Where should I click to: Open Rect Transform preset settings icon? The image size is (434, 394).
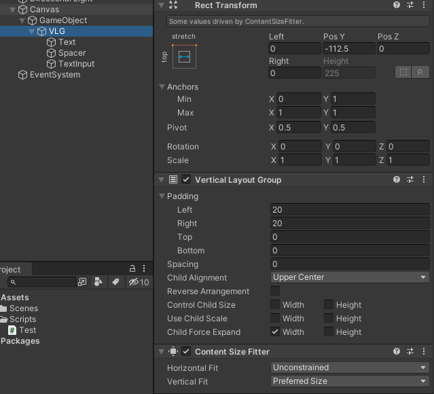pos(410,5)
